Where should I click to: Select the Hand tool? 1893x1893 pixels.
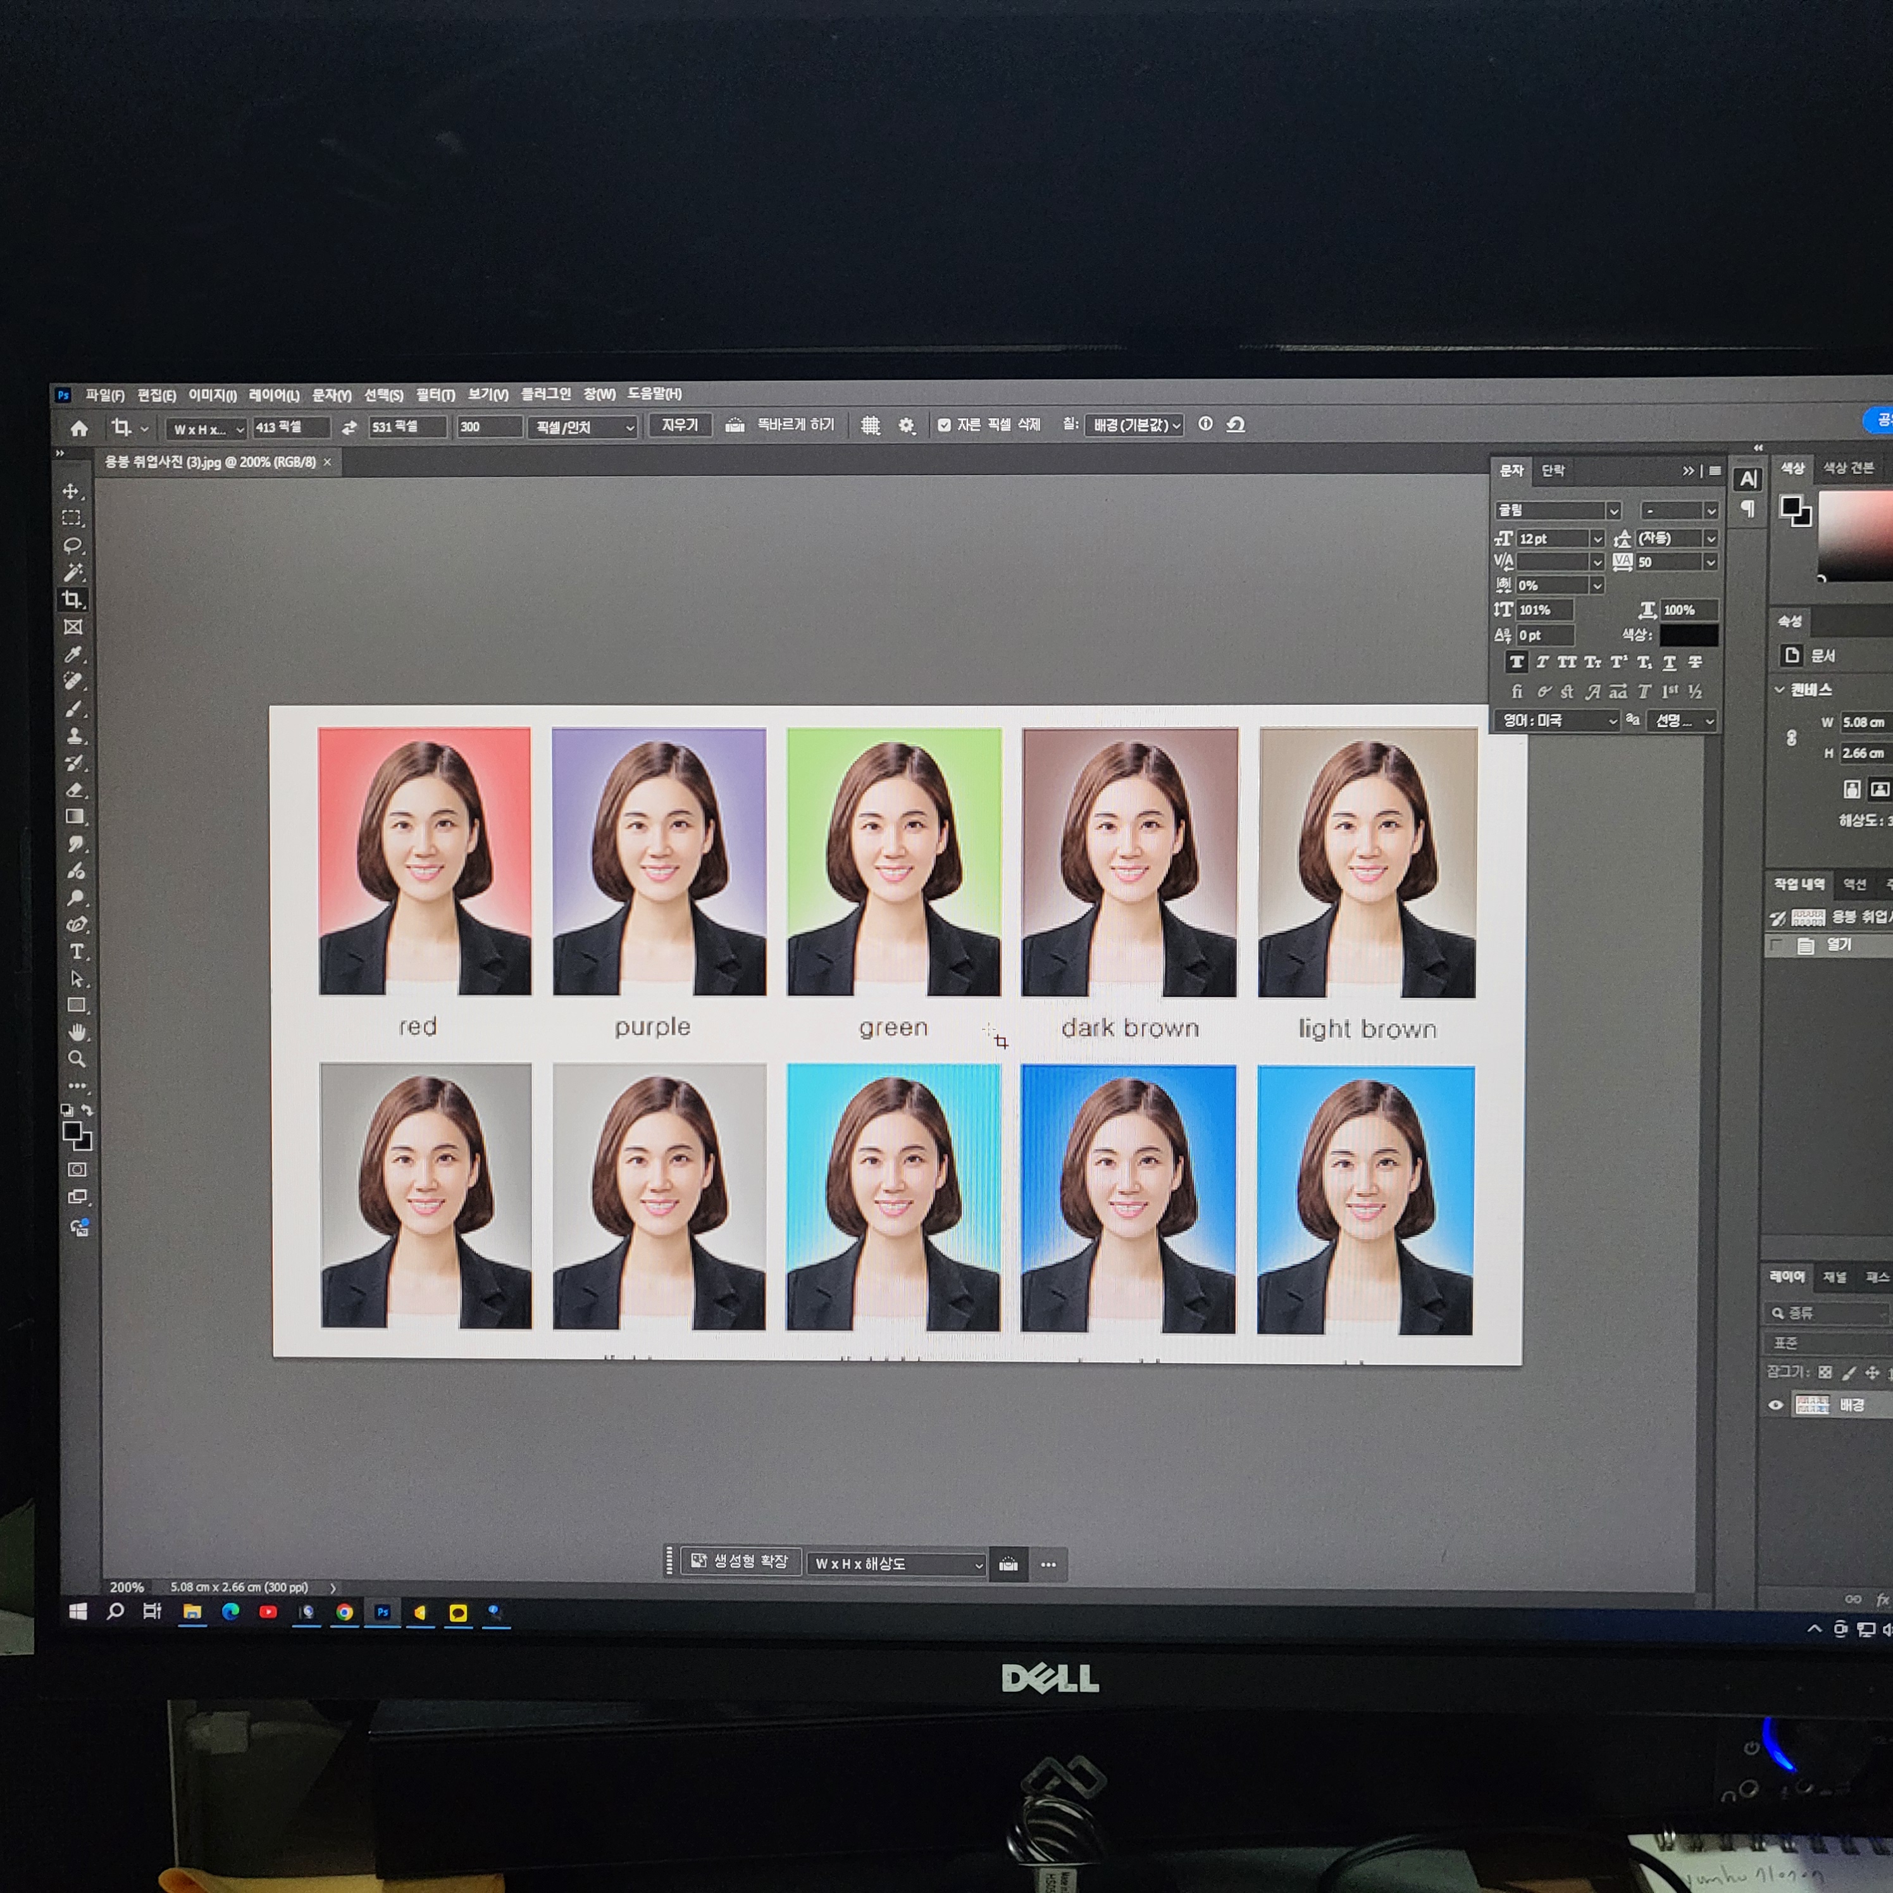(77, 1033)
